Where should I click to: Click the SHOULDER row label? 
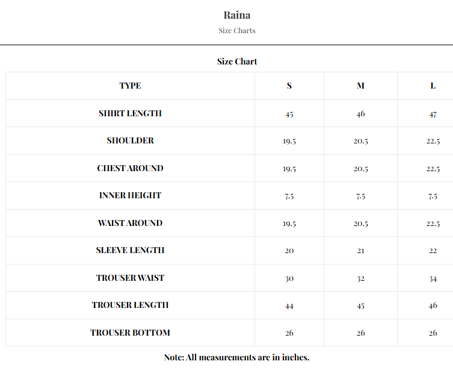[130, 140]
